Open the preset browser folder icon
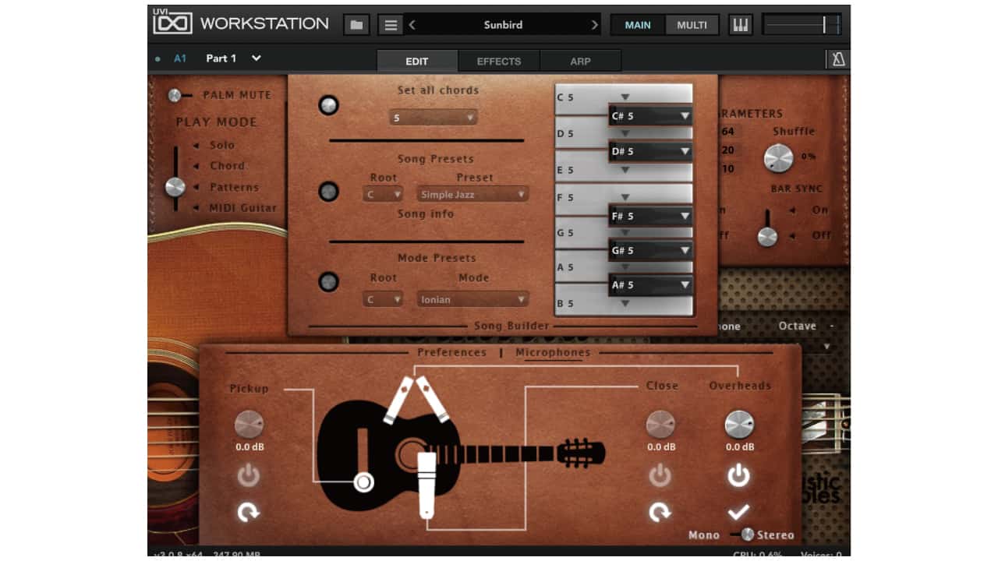 click(x=356, y=24)
